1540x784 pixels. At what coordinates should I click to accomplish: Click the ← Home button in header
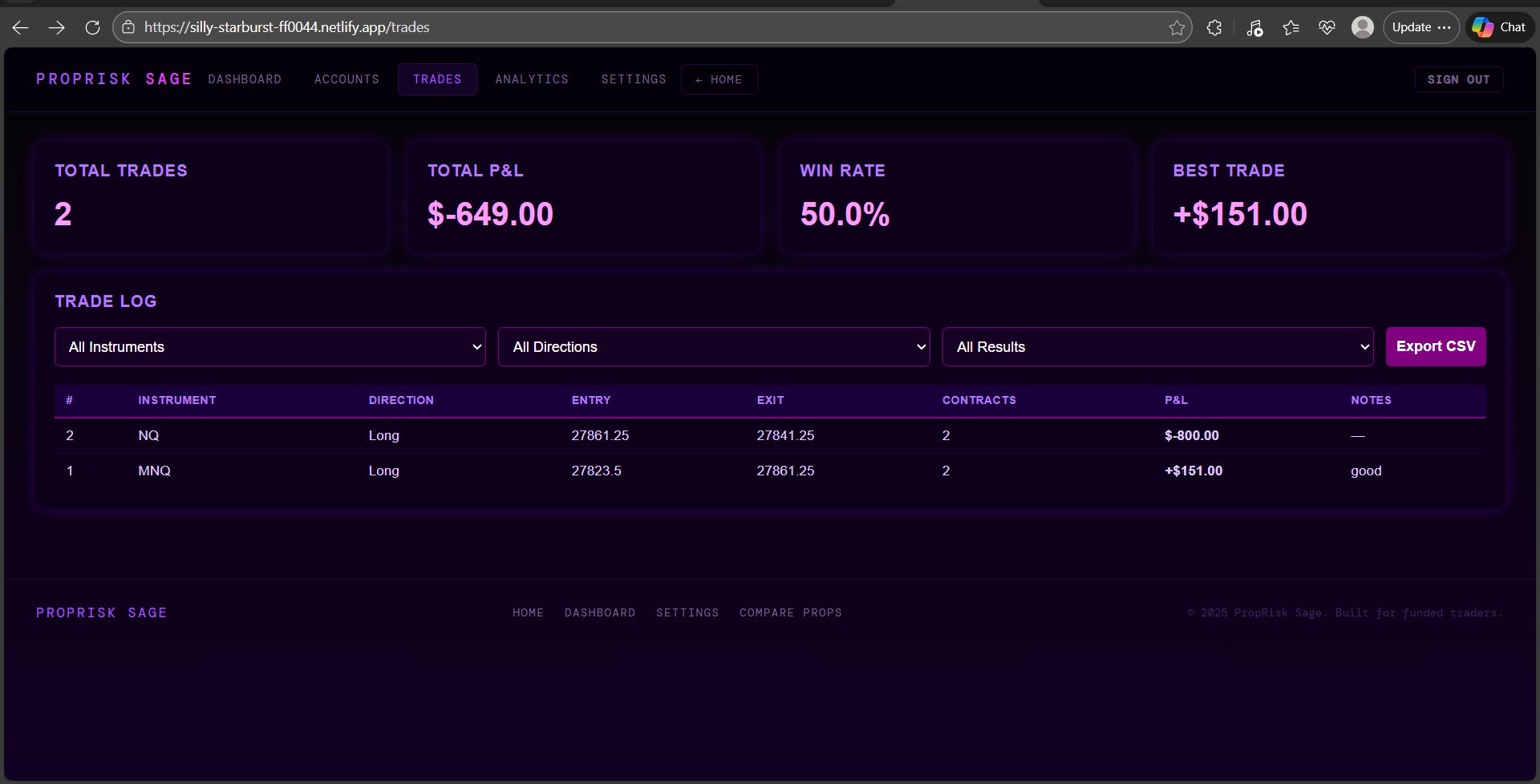[719, 79]
